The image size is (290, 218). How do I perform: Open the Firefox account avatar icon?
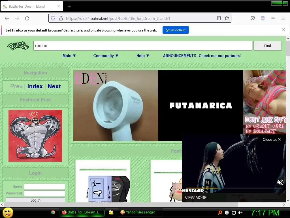pos(263,18)
